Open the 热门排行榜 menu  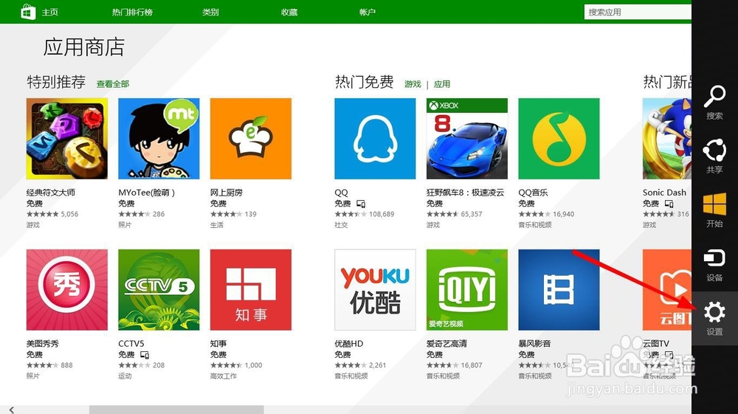132,13
